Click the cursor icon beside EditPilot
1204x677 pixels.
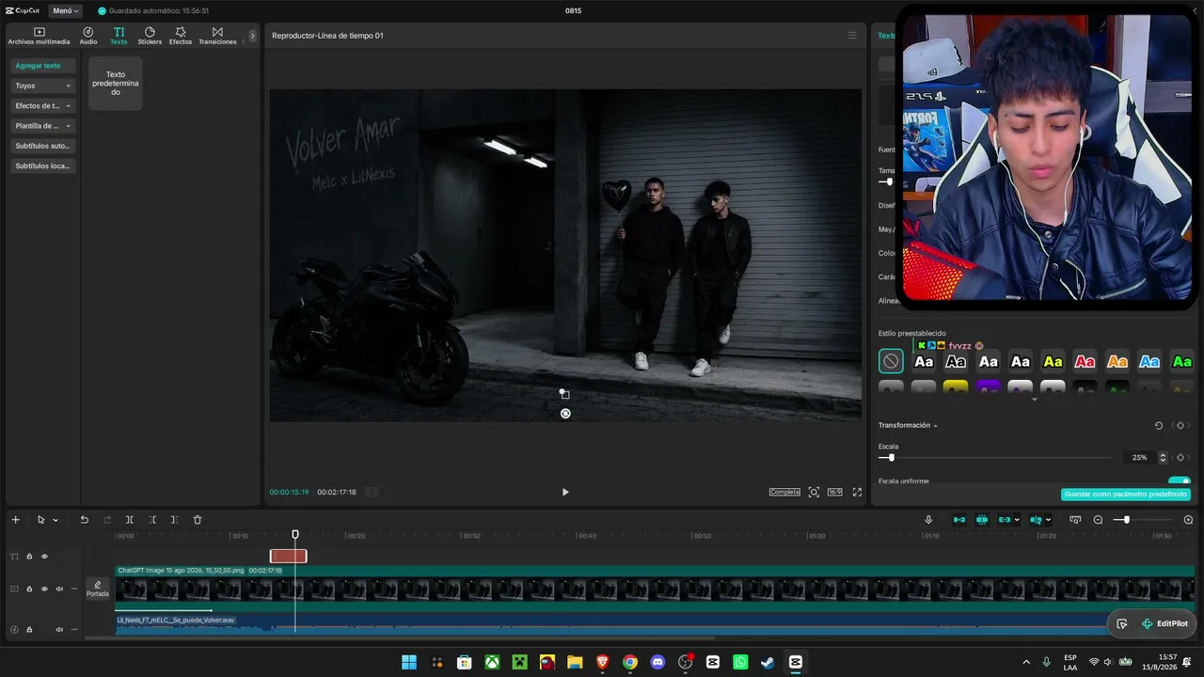1121,623
